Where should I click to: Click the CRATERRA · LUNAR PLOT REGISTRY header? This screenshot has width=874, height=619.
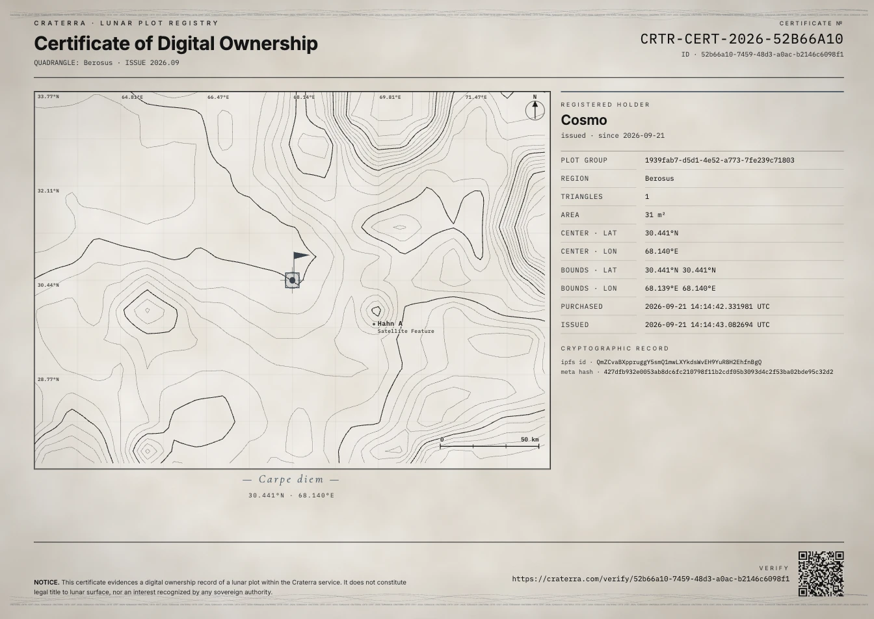coord(126,23)
